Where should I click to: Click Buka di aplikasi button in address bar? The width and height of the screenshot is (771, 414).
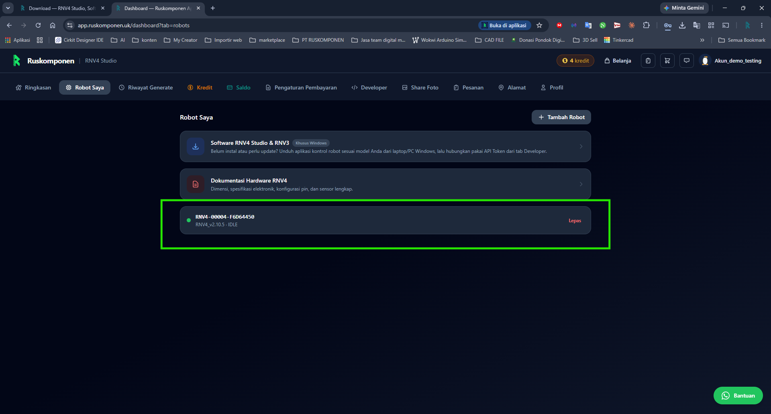coord(504,25)
